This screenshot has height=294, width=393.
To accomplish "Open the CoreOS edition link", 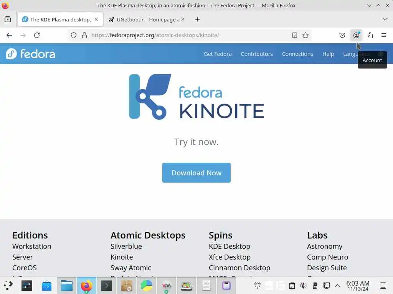I will 24,268.
